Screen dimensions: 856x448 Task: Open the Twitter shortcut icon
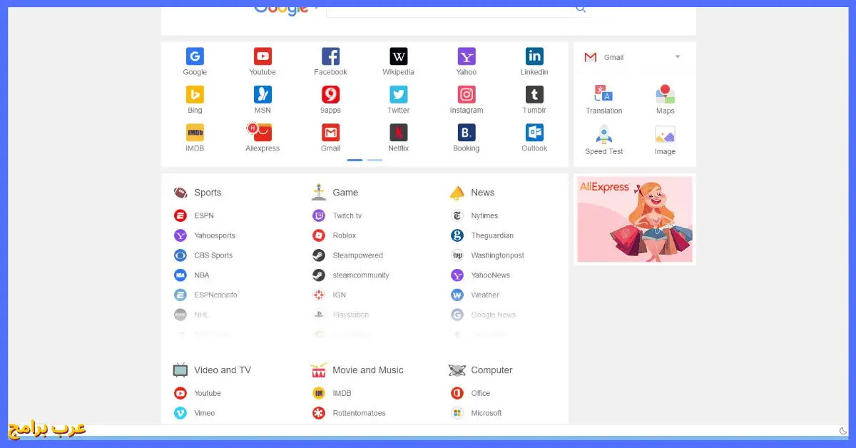[x=398, y=94]
